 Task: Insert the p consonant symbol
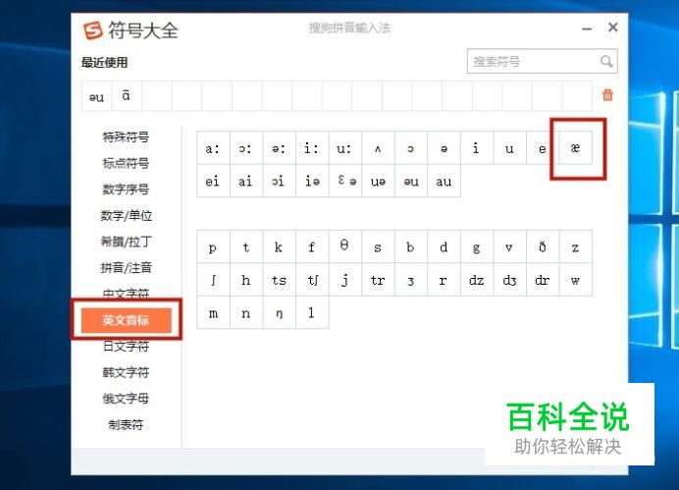coord(213,246)
